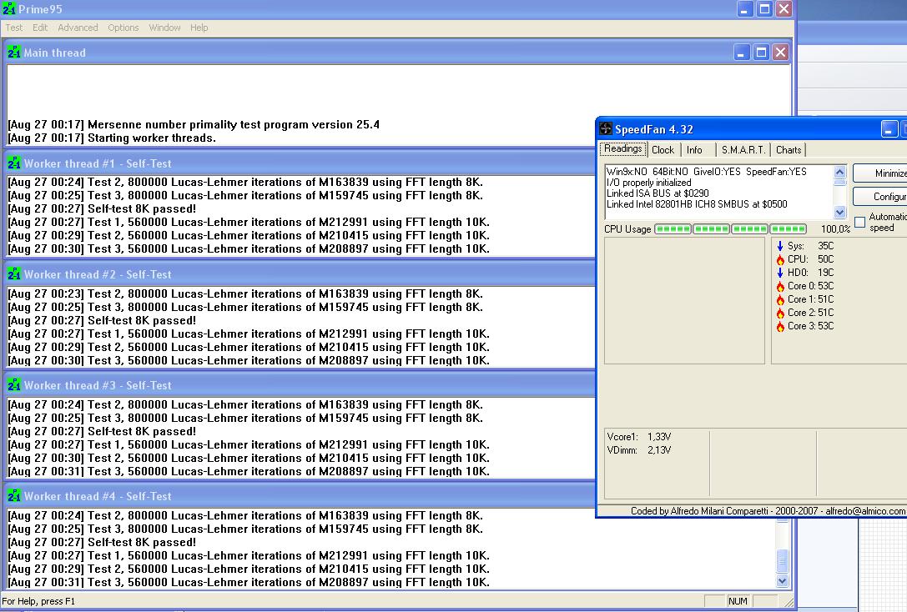Click the Worker thread #4 scrollbar thumb
907x612 pixels.
[x=782, y=559]
